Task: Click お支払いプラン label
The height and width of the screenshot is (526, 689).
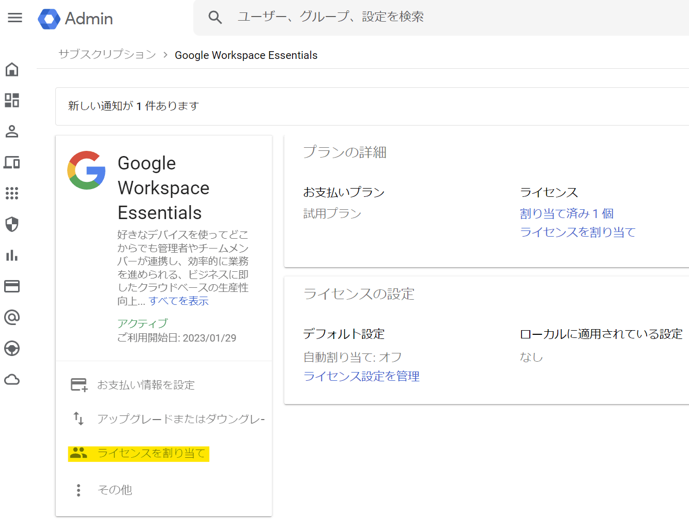Action: [344, 193]
